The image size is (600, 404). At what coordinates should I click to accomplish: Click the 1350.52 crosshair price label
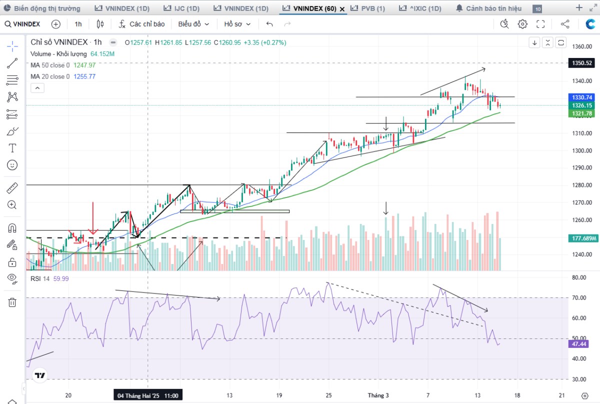pyautogui.click(x=582, y=63)
